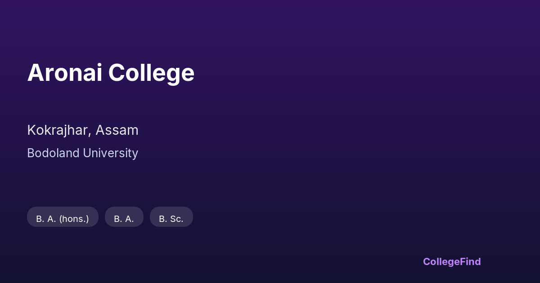Choose the B. Sc. course tag
The image size is (540, 283).
(x=171, y=219)
